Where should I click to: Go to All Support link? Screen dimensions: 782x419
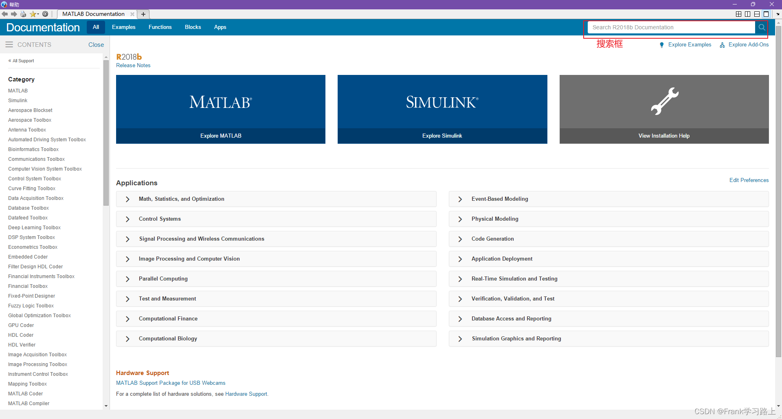(x=21, y=61)
